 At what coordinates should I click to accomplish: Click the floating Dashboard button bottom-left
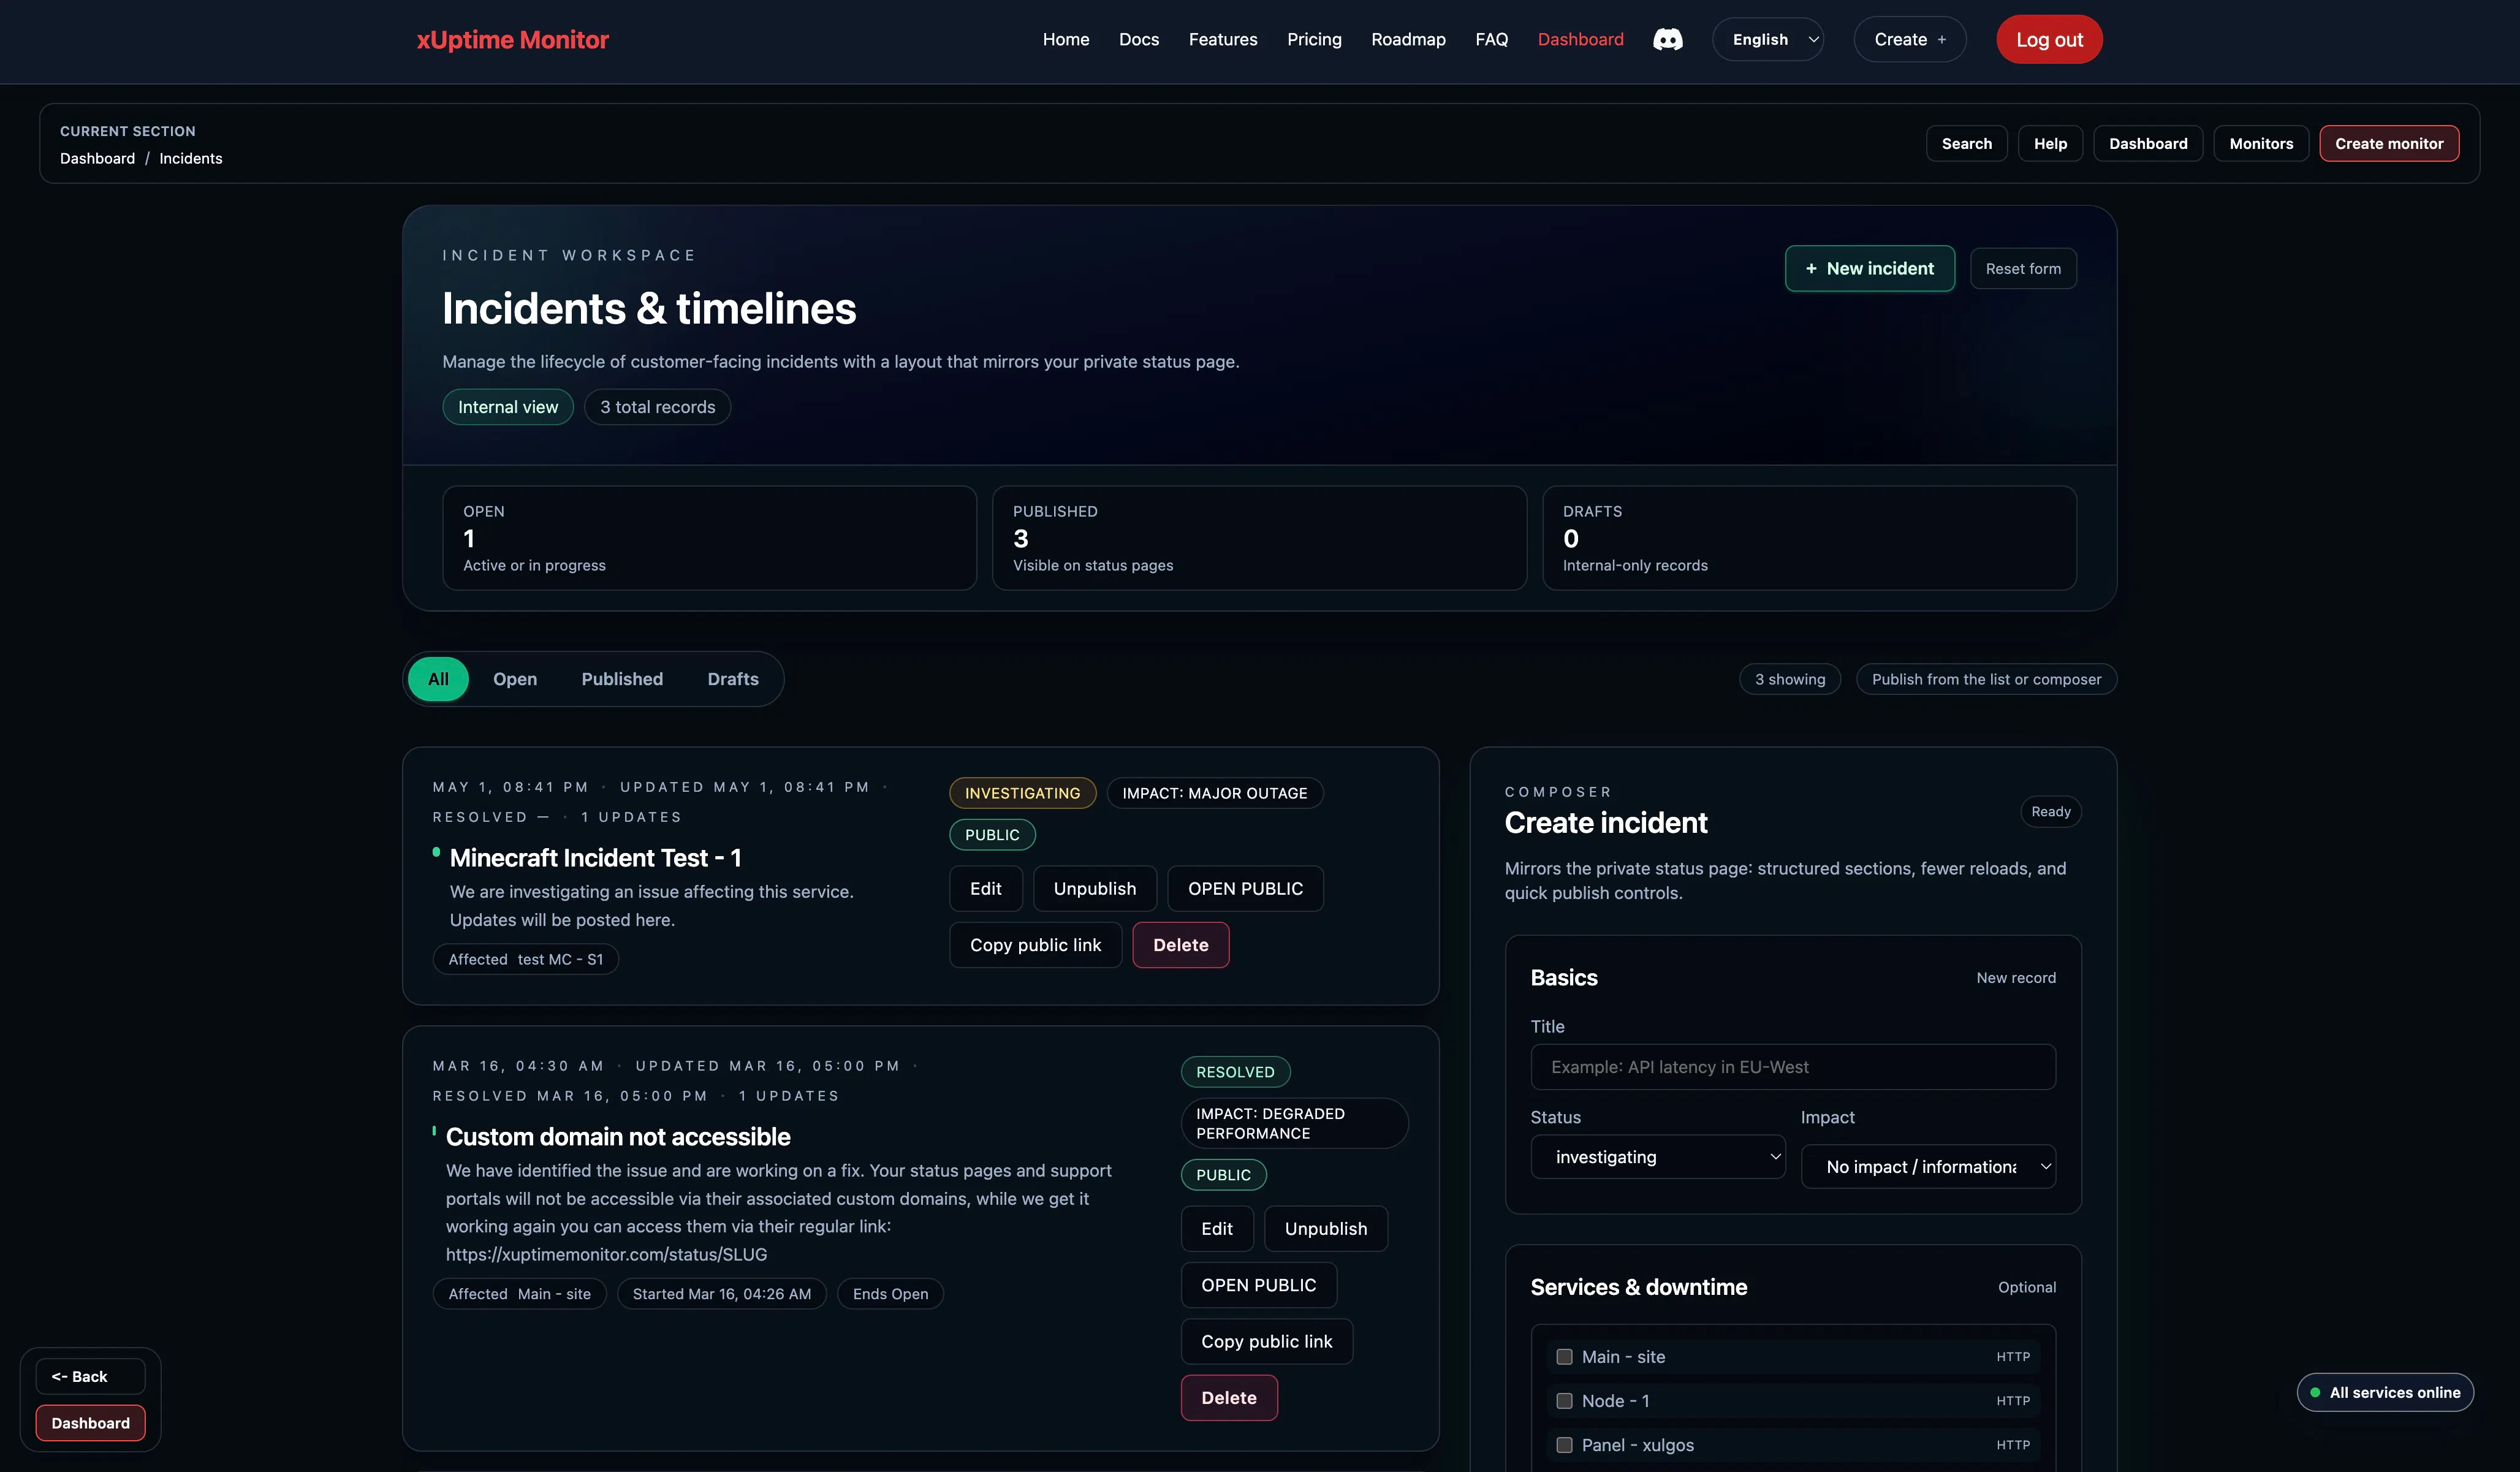(x=90, y=1423)
